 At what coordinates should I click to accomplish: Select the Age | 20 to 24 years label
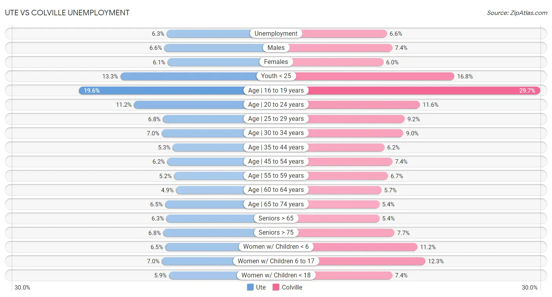coord(276,105)
